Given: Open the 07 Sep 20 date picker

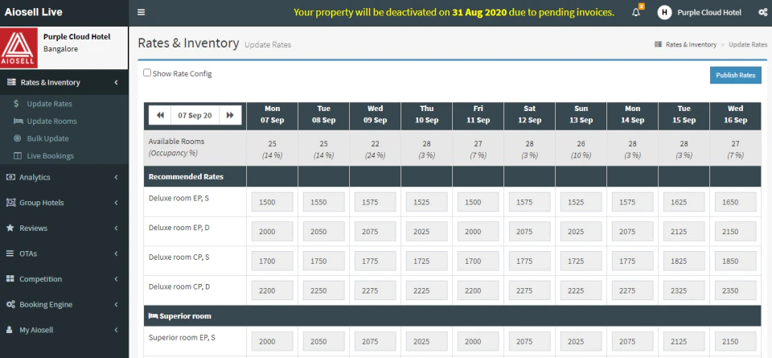Looking at the screenshot, I should point(195,115).
